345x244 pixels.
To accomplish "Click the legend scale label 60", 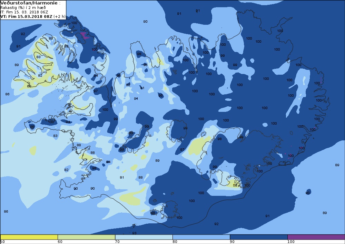I will [x=60, y=242].
